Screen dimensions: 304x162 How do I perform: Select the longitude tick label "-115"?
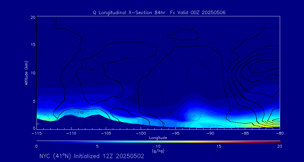point(37,134)
